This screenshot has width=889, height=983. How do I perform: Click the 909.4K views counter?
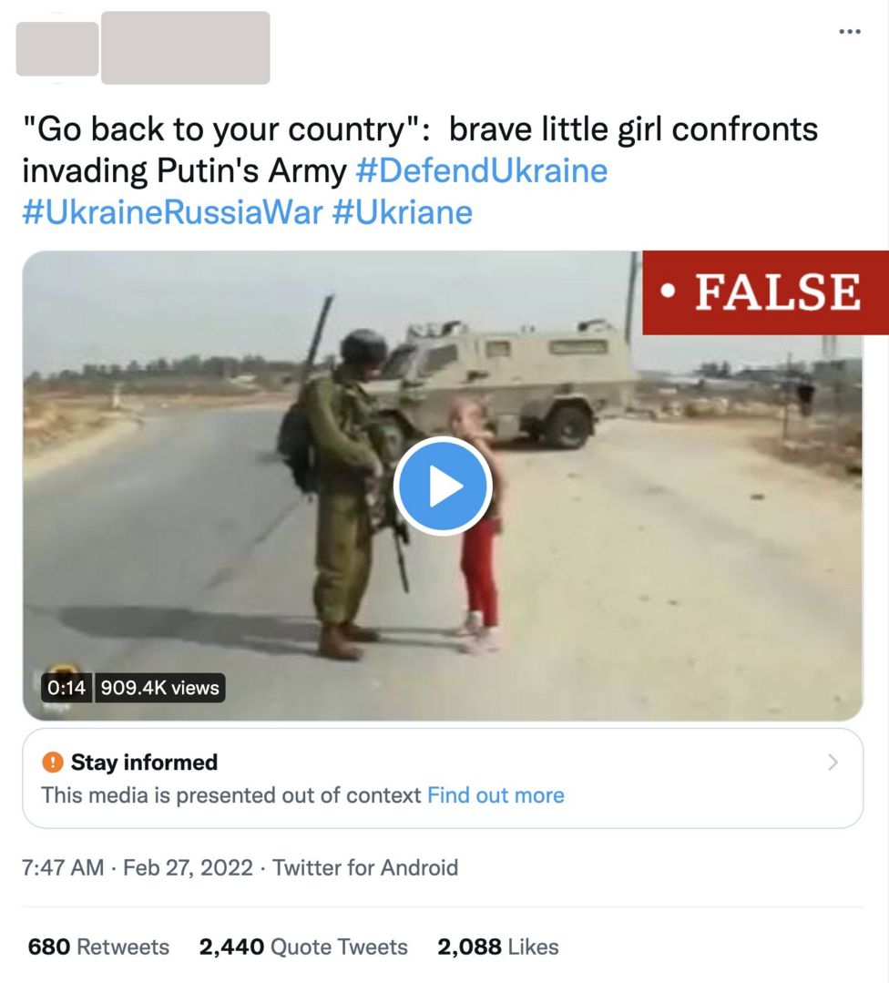pos(159,688)
